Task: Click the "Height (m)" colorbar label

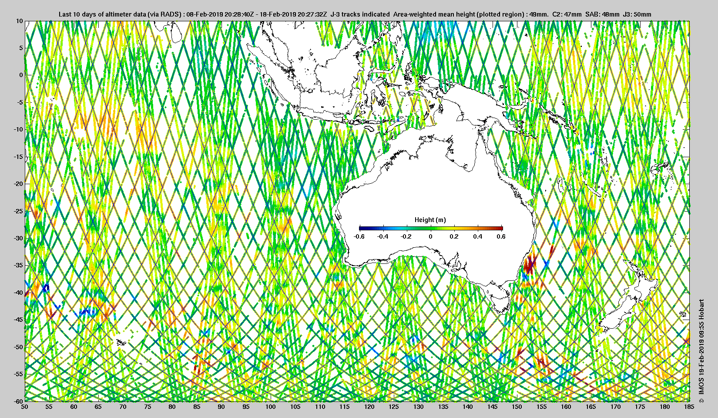Action: [430, 220]
